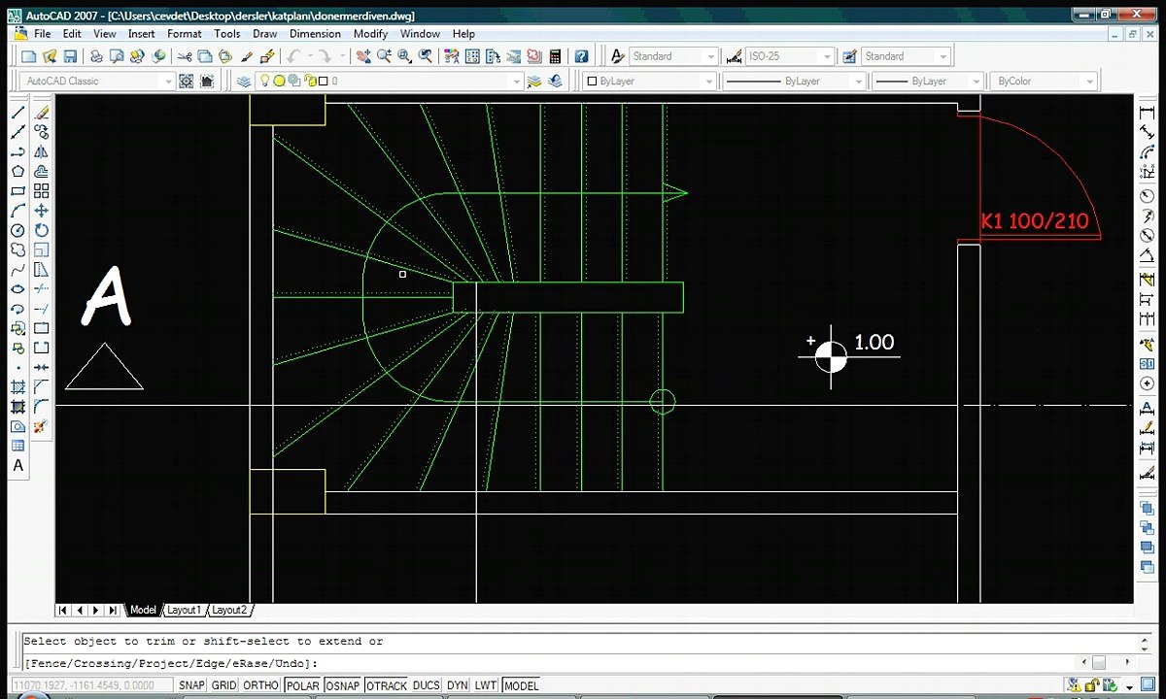Image resolution: width=1166 pixels, height=699 pixels.
Task: Click the 1.00 elevation text
Action: [x=874, y=342]
